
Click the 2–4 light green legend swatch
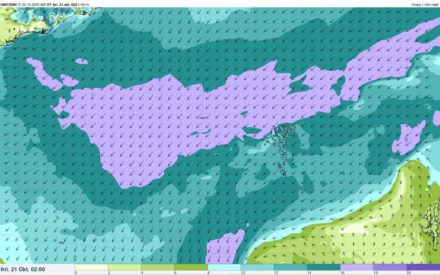(124, 267)
